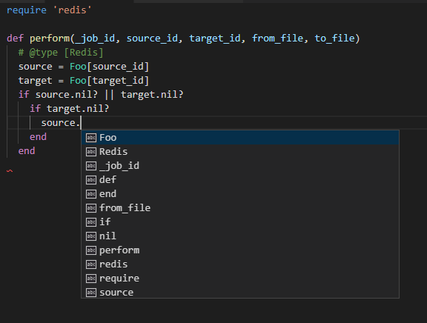Click the red squiggle error marker
427x323 pixels.
pos(10,171)
